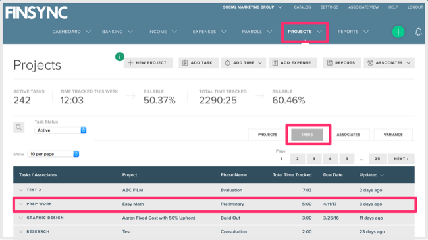Click New Project button
This screenshot has height=240, width=428.
148,63
